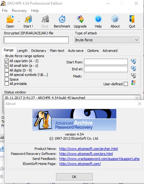Click the Encrypted ZIP/RAR/ACE/ARJ-file input field

[x=36, y=40]
